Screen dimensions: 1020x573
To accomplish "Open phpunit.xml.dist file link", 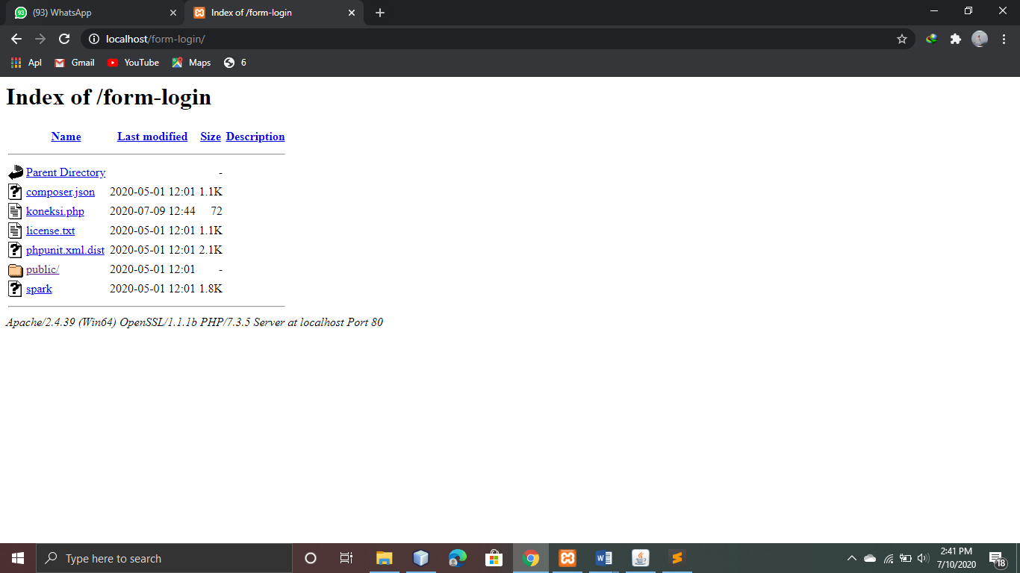I will coord(65,250).
